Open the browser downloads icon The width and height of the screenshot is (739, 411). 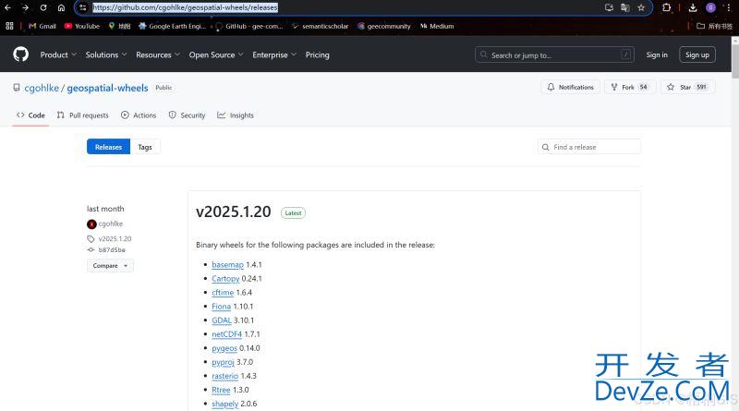click(x=693, y=7)
